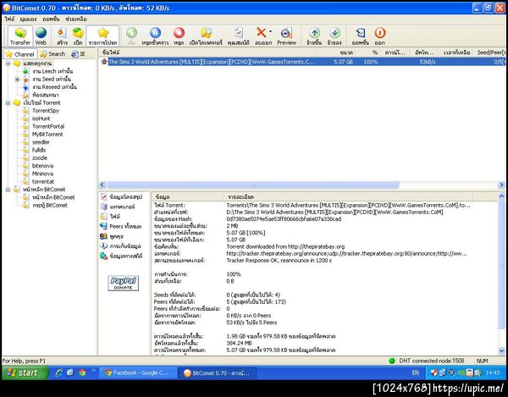The height and width of the screenshot is (397, 508).
Task: Switch to the Channel tab
Action: click(x=20, y=54)
